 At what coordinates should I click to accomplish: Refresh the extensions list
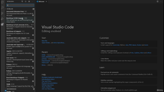pyautogui.click(x=26, y=2)
